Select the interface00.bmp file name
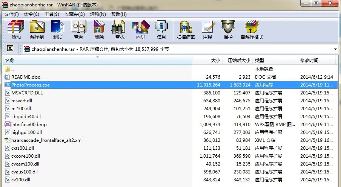Viewport: 341px width, 187px height. 29,124
